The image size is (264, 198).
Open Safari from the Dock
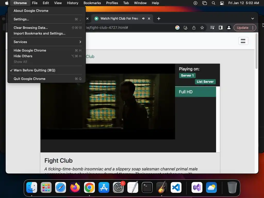[x=61, y=187]
